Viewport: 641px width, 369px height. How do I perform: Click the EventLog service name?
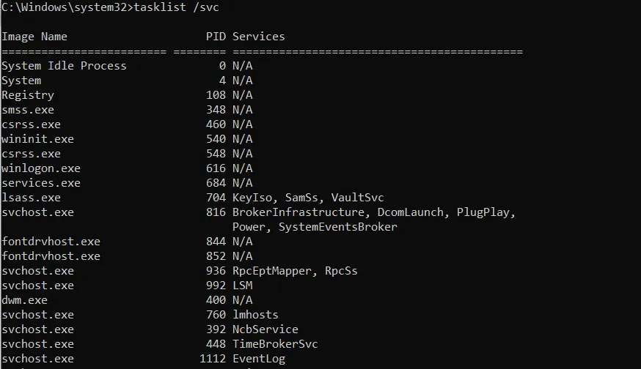(x=259, y=359)
